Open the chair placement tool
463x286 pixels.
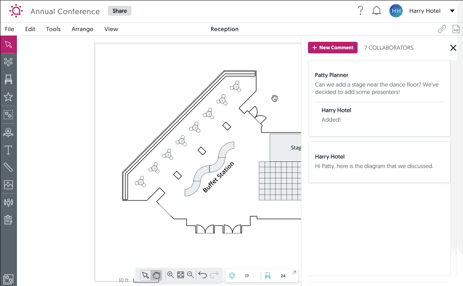point(8,79)
